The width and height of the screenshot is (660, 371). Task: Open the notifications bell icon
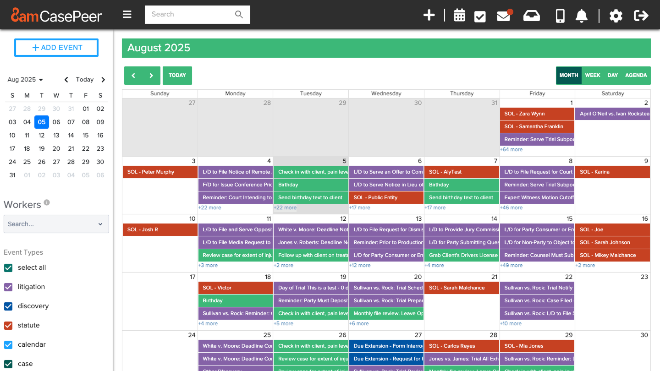point(582,16)
